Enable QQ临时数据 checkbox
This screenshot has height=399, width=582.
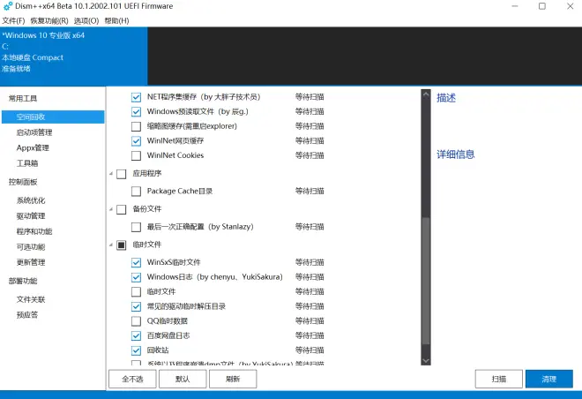point(136,321)
